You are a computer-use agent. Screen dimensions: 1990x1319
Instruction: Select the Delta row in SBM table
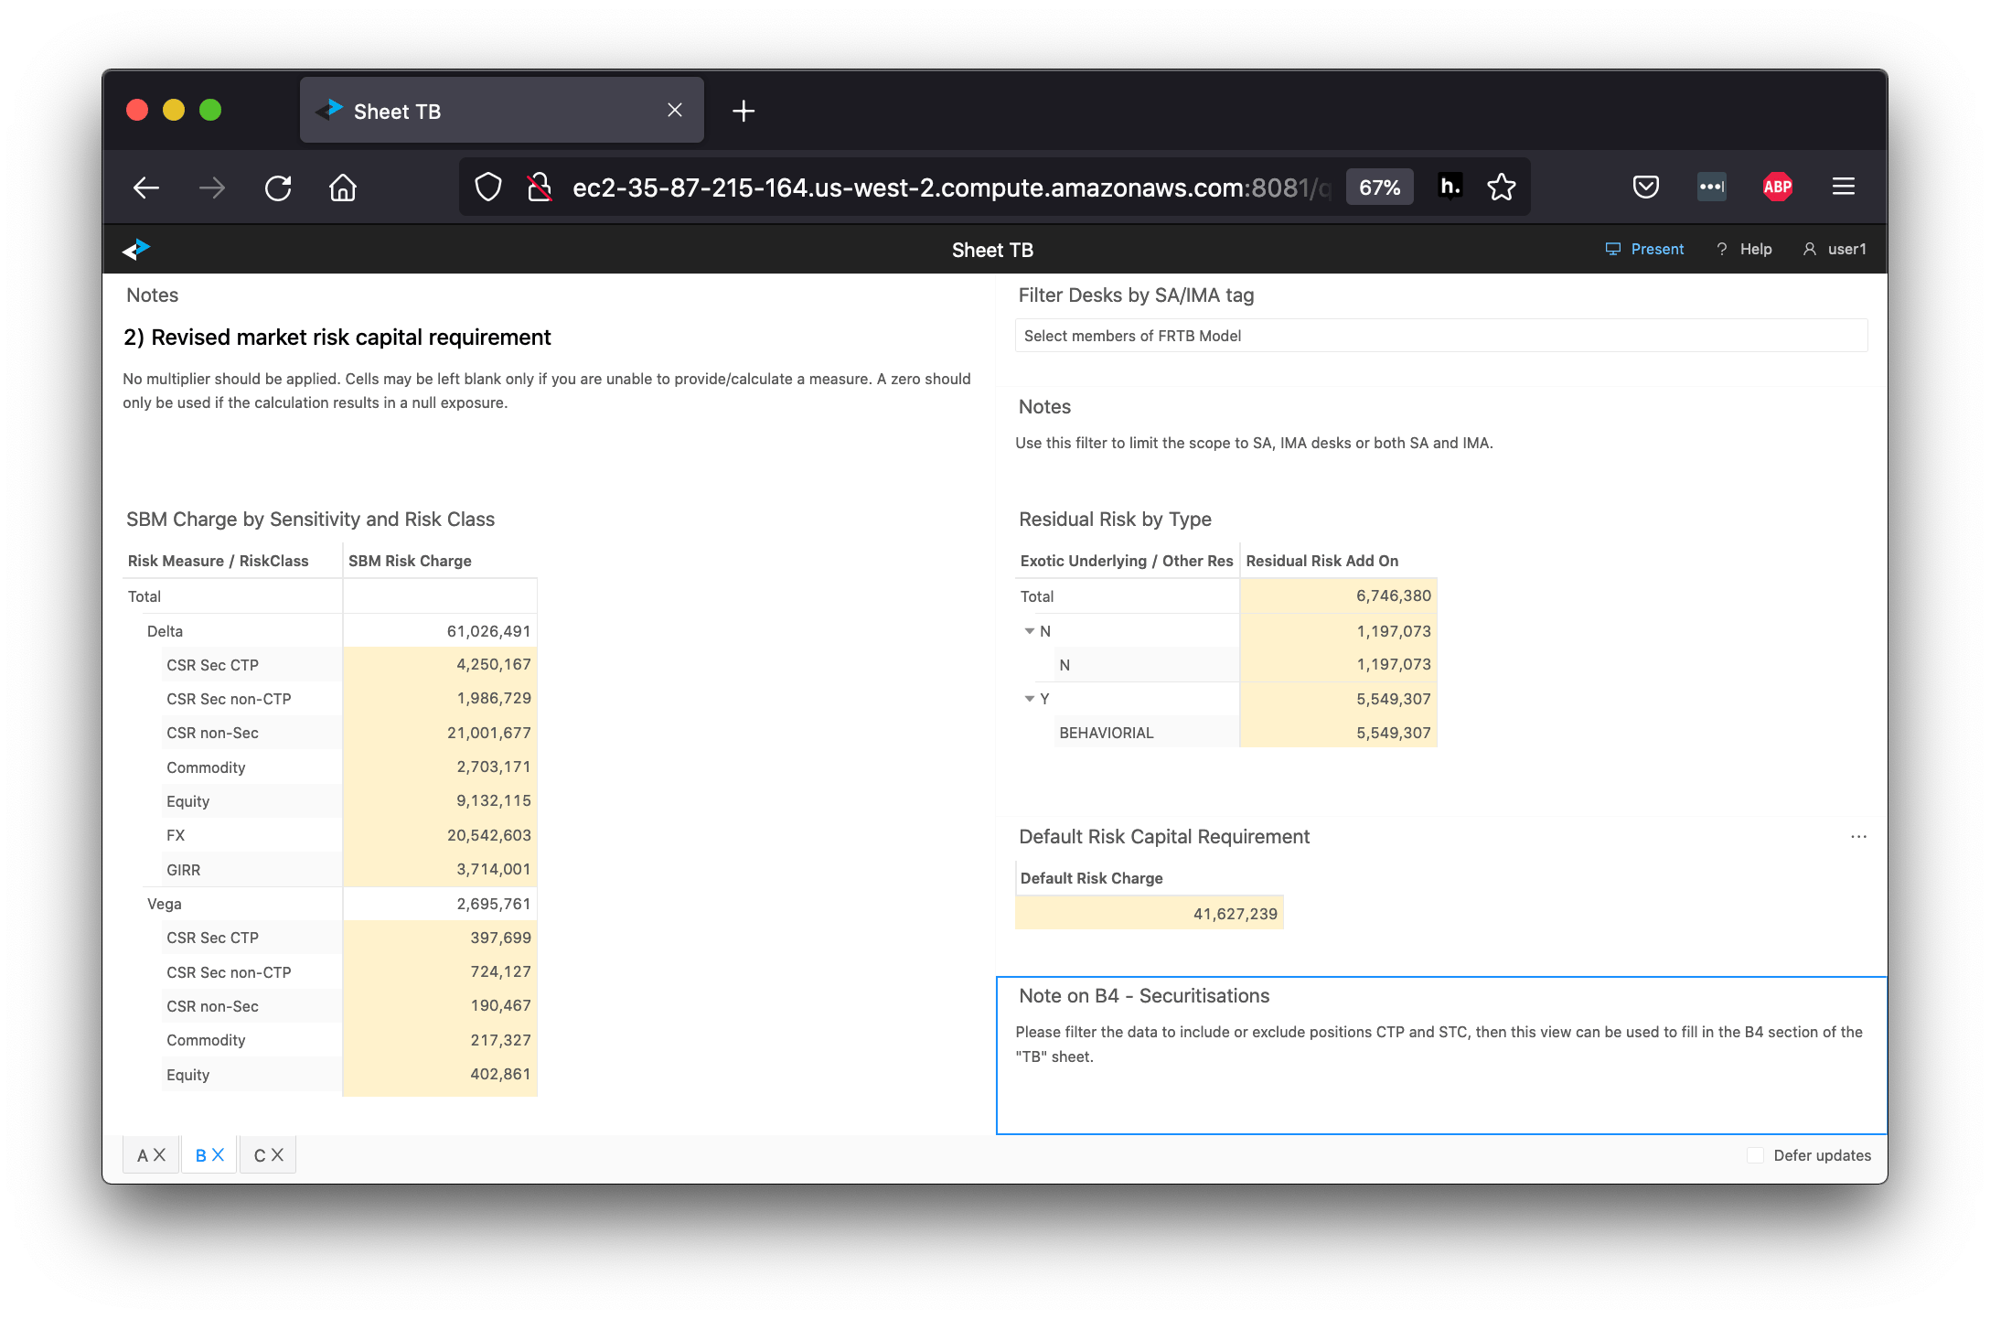coord(330,631)
